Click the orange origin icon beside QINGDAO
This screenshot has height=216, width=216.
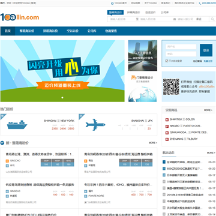point(7,161)
